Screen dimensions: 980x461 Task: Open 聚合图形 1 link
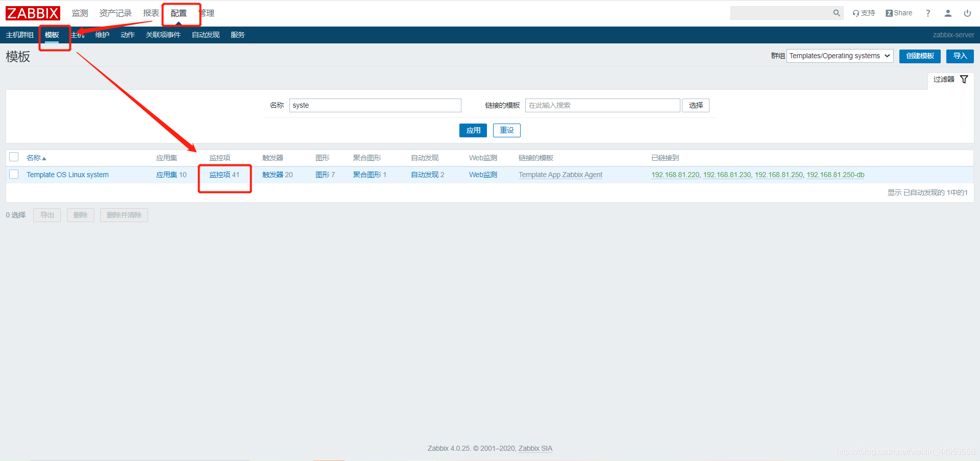click(370, 175)
